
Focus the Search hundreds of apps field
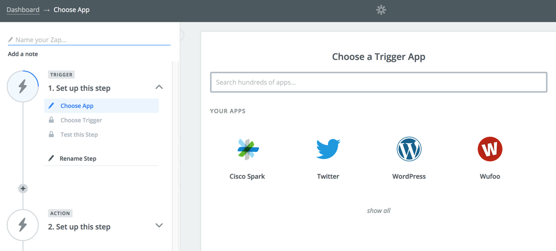pos(378,82)
